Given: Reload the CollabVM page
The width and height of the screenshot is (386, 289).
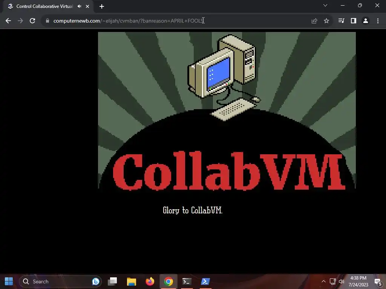Looking at the screenshot, I should [32, 21].
